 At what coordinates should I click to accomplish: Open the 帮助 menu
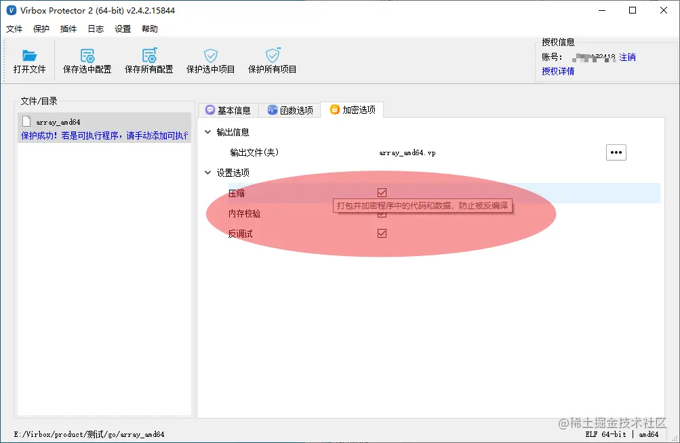(x=150, y=29)
